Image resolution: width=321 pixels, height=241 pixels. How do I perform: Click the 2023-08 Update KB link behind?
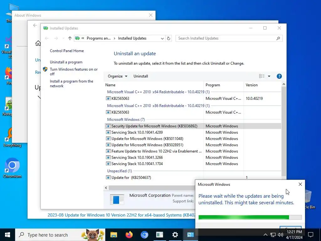coord(121,215)
